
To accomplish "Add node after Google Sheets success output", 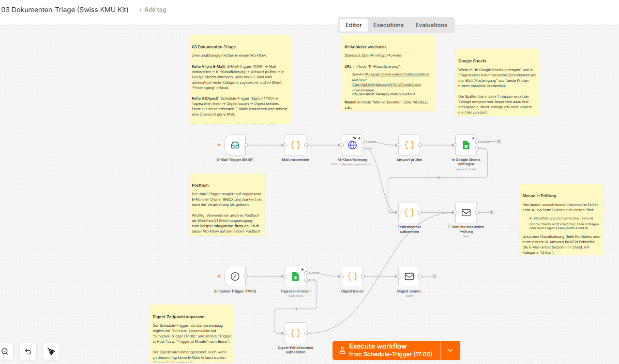I will coord(499,142).
